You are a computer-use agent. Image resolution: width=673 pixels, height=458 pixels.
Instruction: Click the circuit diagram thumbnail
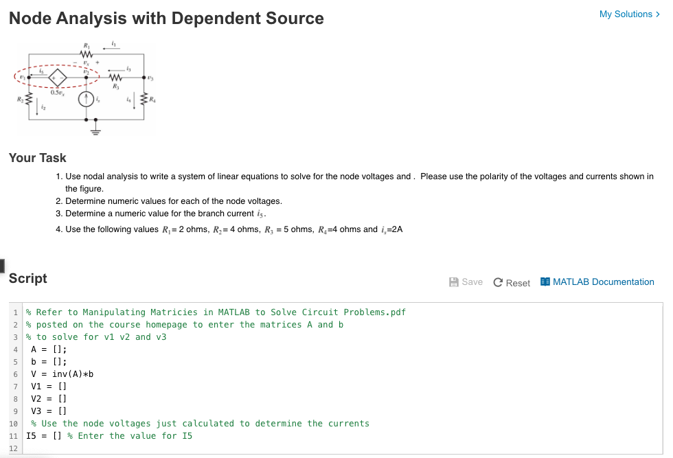[85, 89]
